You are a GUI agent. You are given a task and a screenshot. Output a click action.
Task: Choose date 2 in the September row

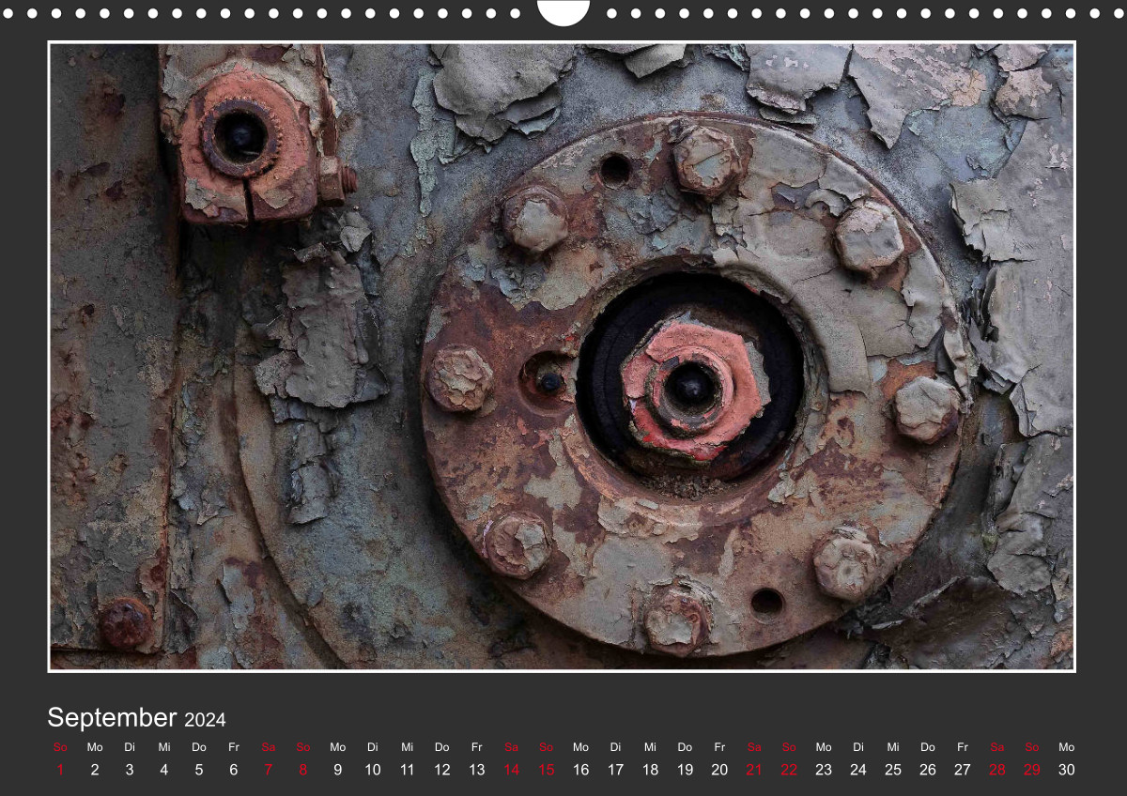pyautogui.click(x=95, y=770)
